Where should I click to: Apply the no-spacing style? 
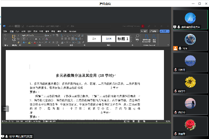coord(108,39)
